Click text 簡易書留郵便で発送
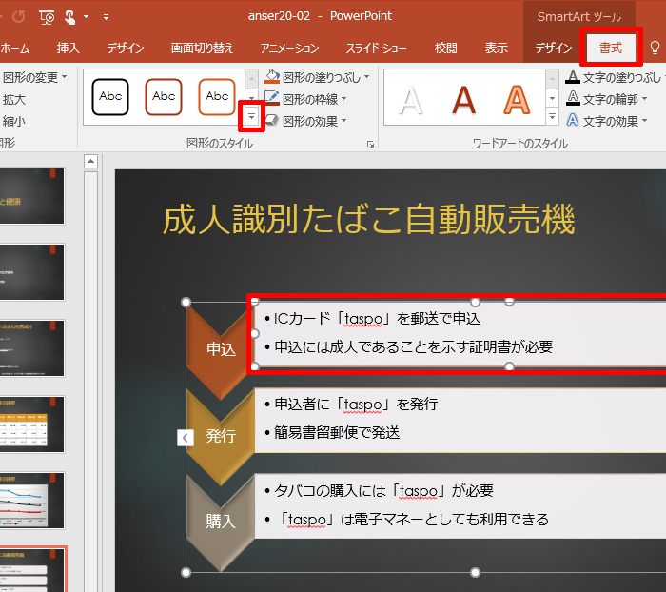This screenshot has width=666, height=592. point(337,433)
